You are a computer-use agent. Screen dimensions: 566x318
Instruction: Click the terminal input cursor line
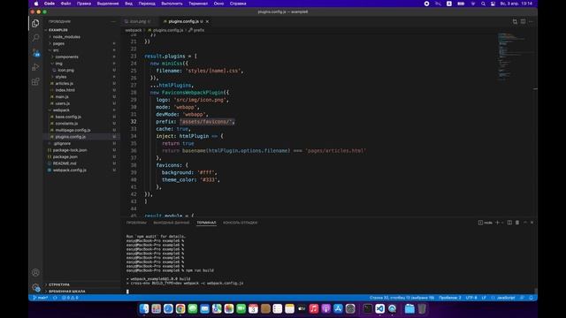coord(127,291)
